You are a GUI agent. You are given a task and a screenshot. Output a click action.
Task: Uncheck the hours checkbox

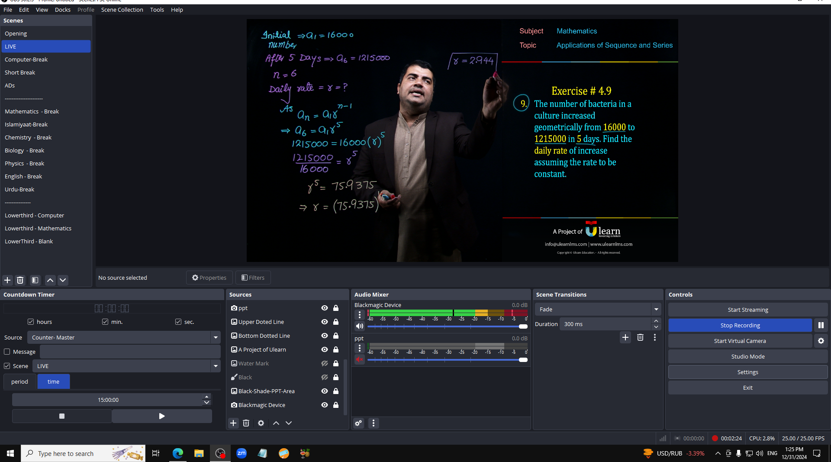click(x=31, y=322)
